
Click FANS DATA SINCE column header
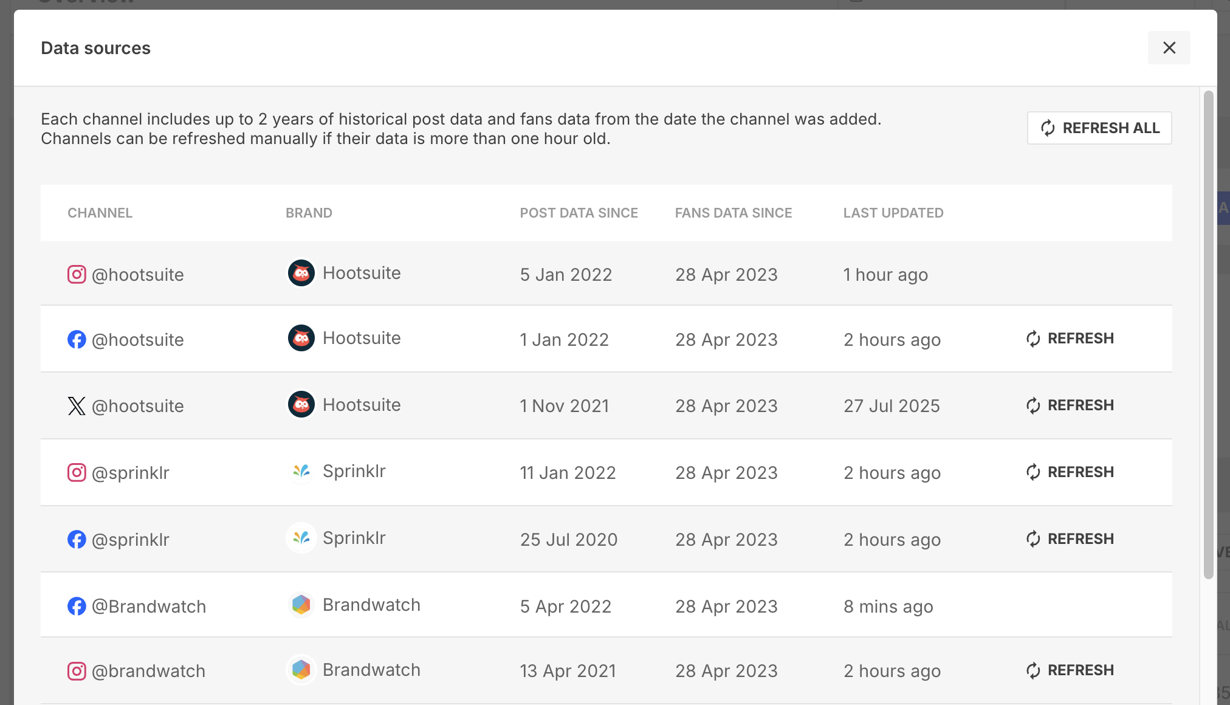pyautogui.click(x=734, y=213)
